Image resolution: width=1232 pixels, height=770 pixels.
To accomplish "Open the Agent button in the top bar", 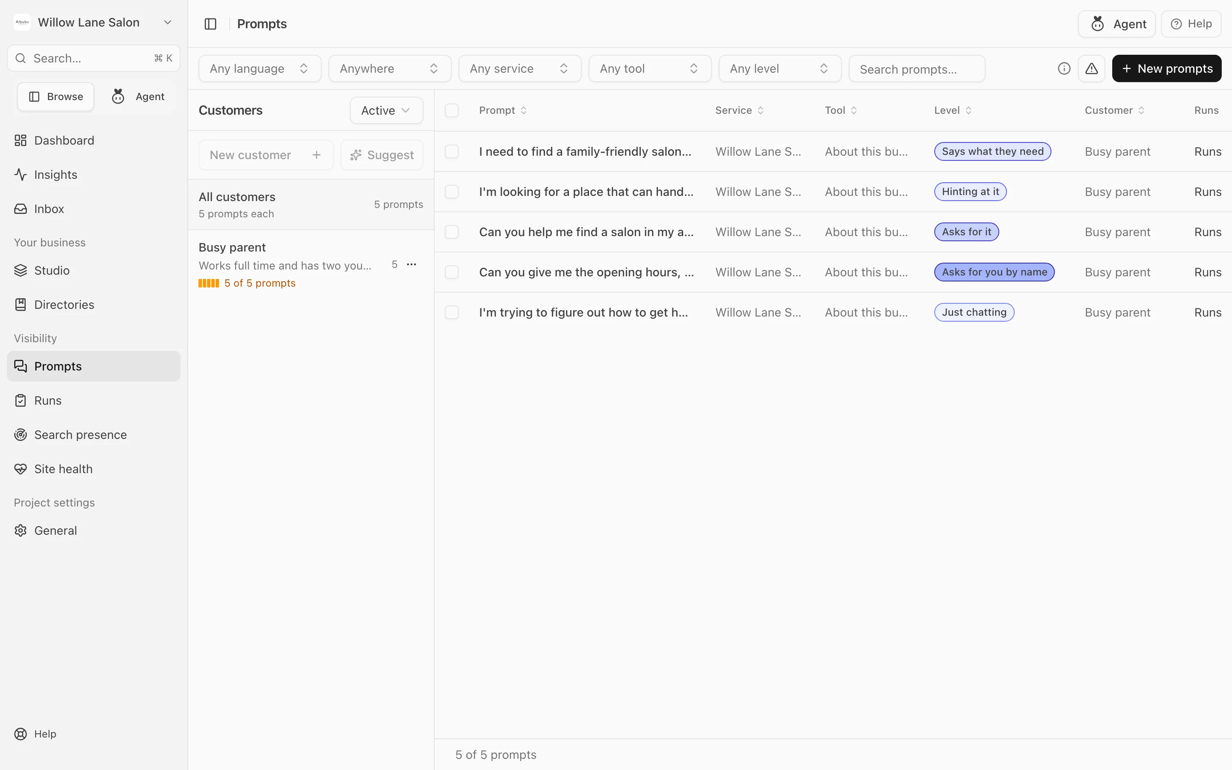I will coord(1116,24).
